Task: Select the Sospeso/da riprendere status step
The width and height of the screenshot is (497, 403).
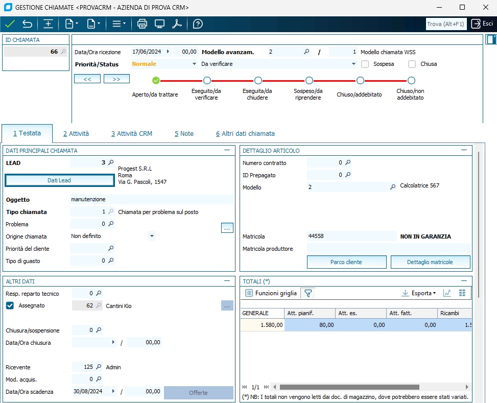Action: (309, 81)
